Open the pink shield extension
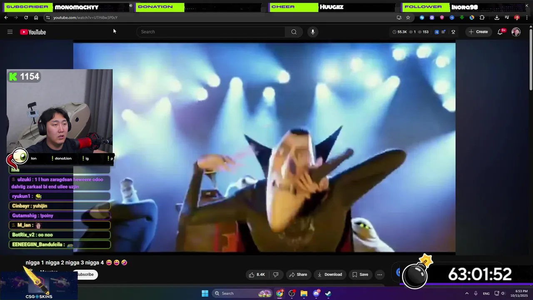The height and width of the screenshot is (300, 533). pyautogui.click(x=442, y=17)
